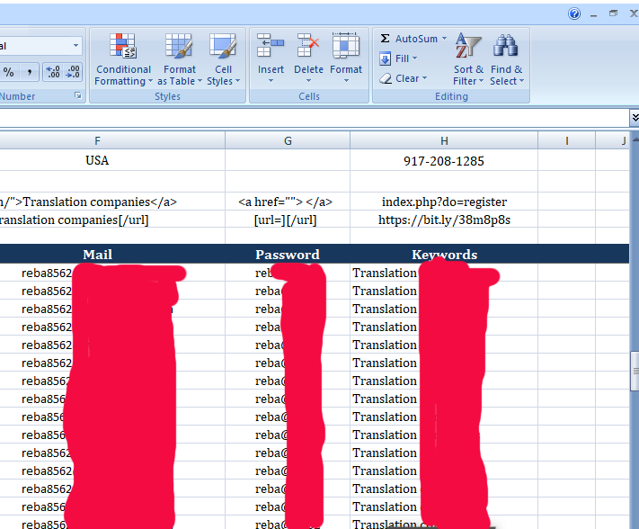Select column I header
Image resolution: width=639 pixels, height=529 pixels.
(x=566, y=140)
